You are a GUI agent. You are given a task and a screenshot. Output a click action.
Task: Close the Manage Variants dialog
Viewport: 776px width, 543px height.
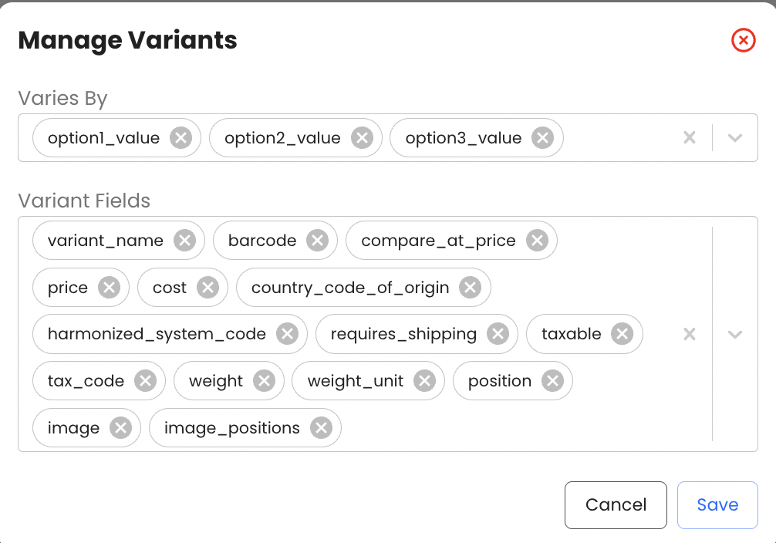click(x=743, y=40)
